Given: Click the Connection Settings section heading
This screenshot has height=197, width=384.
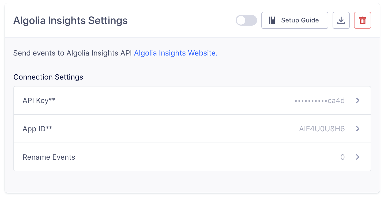Looking at the screenshot, I should pyautogui.click(x=48, y=77).
